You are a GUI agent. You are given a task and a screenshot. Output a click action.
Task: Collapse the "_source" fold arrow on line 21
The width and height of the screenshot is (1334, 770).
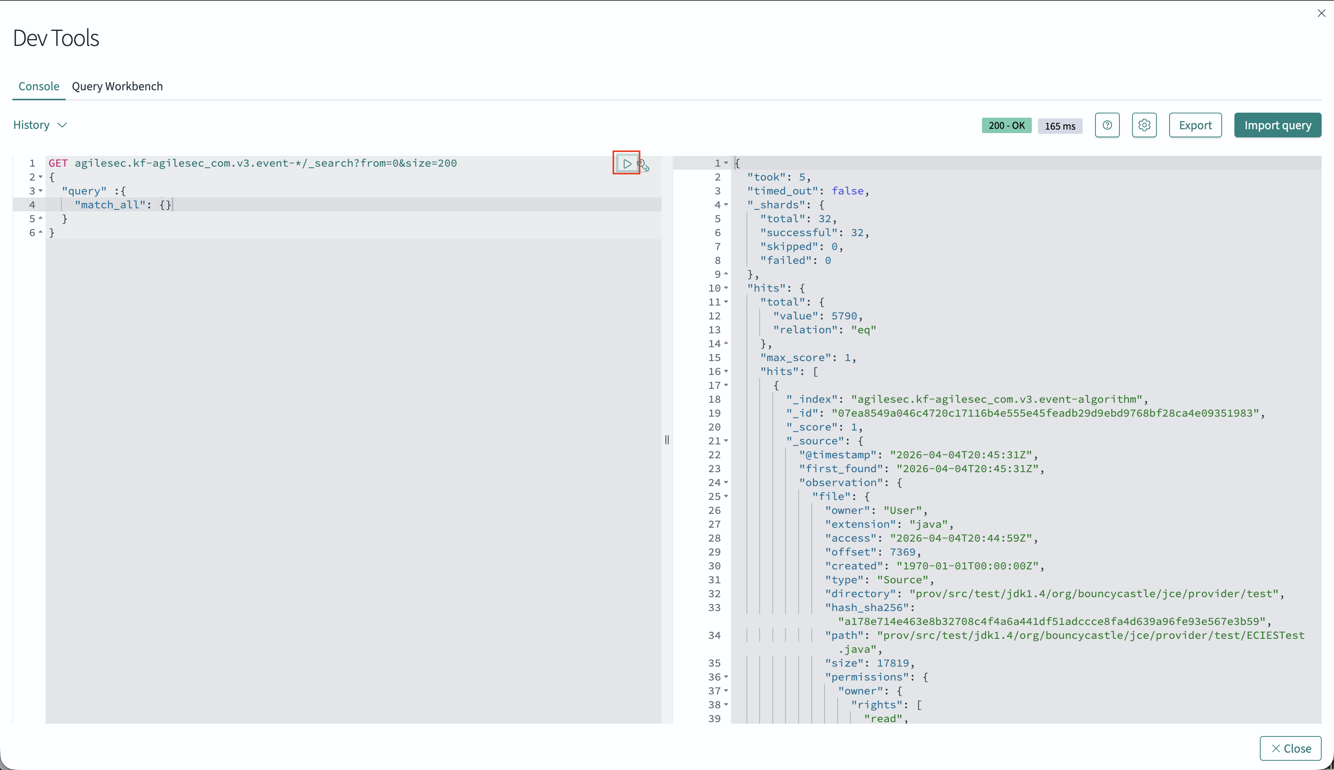click(x=726, y=441)
